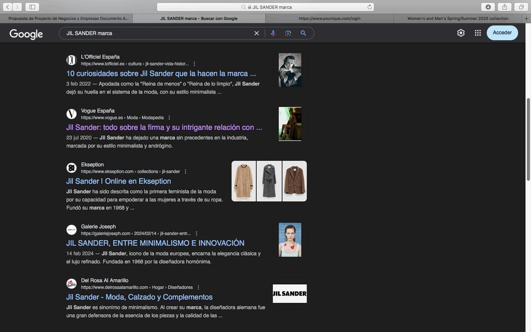Open the Google apps grid
Viewport: 531px width, 332px height.
click(x=478, y=33)
